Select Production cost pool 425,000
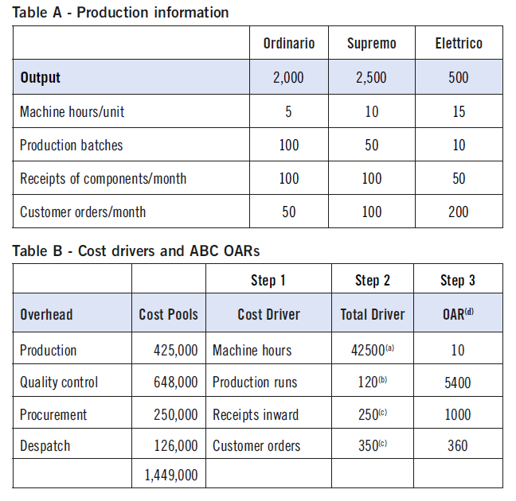The image size is (516, 501). point(176,350)
